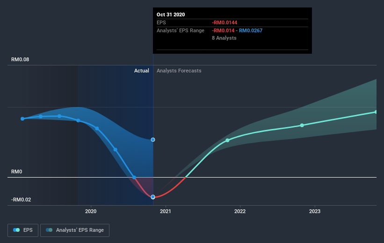384x243 pixels.
Task: Select the last forecast point at right edge
Action: tap(376, 112)
